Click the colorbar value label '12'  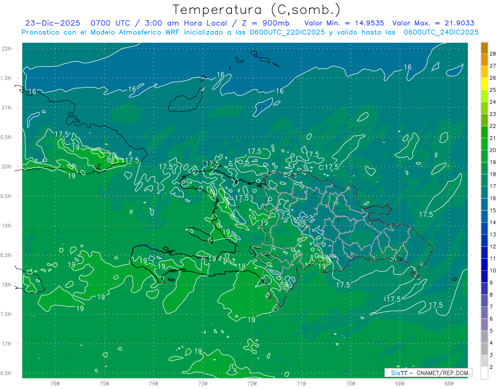pyautogui.click(x=493, y=247)
